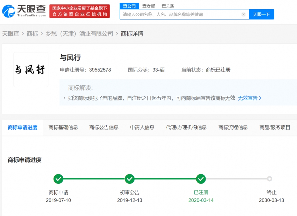Click the 商标申请进度 section heading
The width and height of the screenshot is (297, 216).
[x=25, y=160]
